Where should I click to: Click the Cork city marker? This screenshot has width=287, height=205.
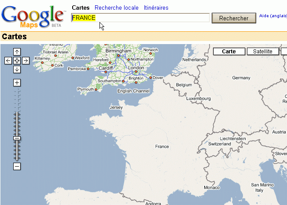point(52,65)
